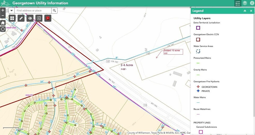
Task: Toggle the Legend widget in header
Action: (238, 3)
